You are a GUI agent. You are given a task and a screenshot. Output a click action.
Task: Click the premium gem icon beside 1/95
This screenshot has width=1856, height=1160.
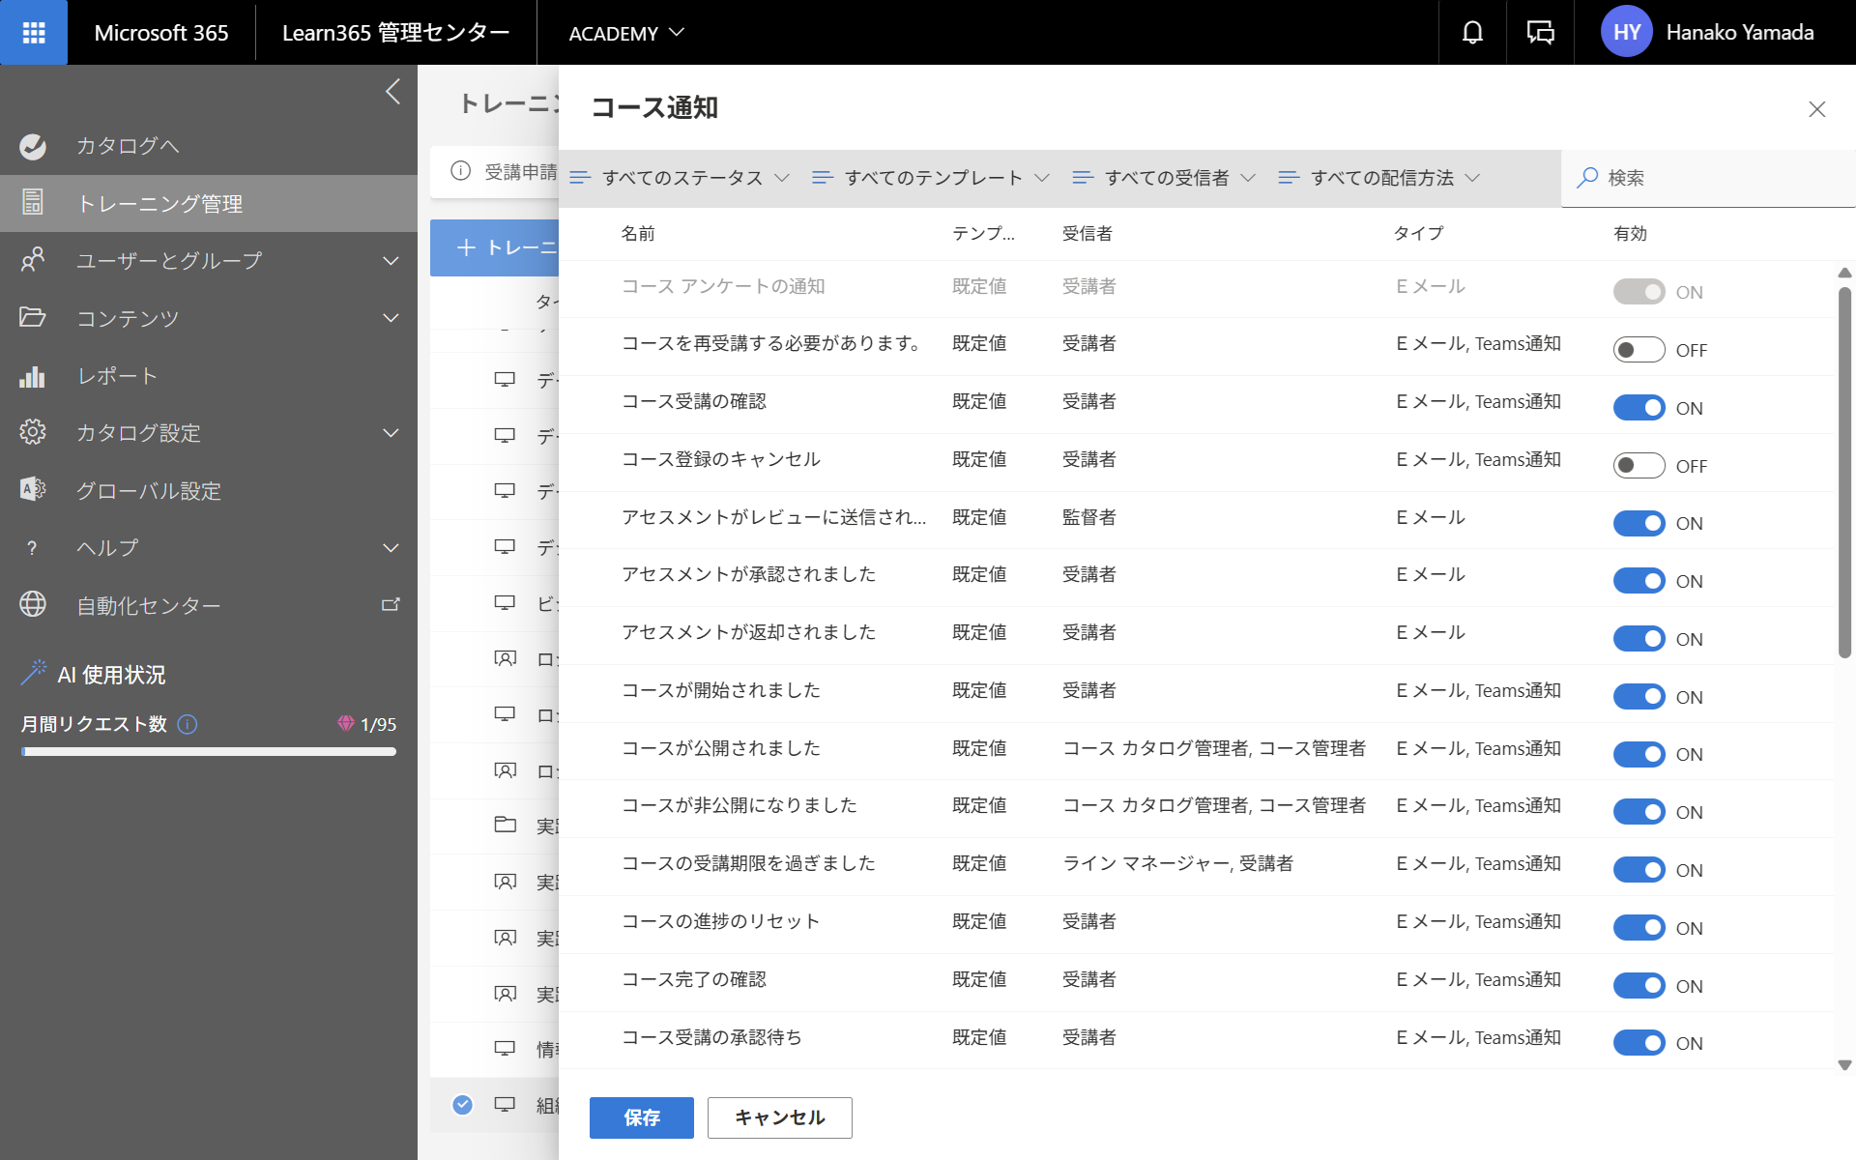click(x=346, y=723)
